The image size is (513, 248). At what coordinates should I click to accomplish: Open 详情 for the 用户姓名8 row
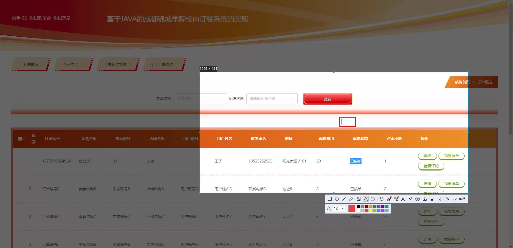pos(427,184)
